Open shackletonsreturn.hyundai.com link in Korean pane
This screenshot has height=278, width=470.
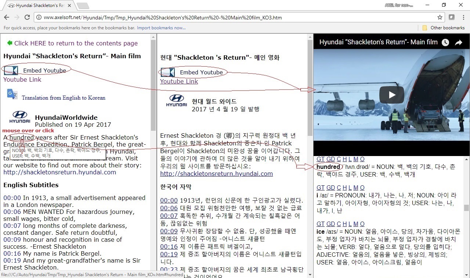[x=217, y=174]
